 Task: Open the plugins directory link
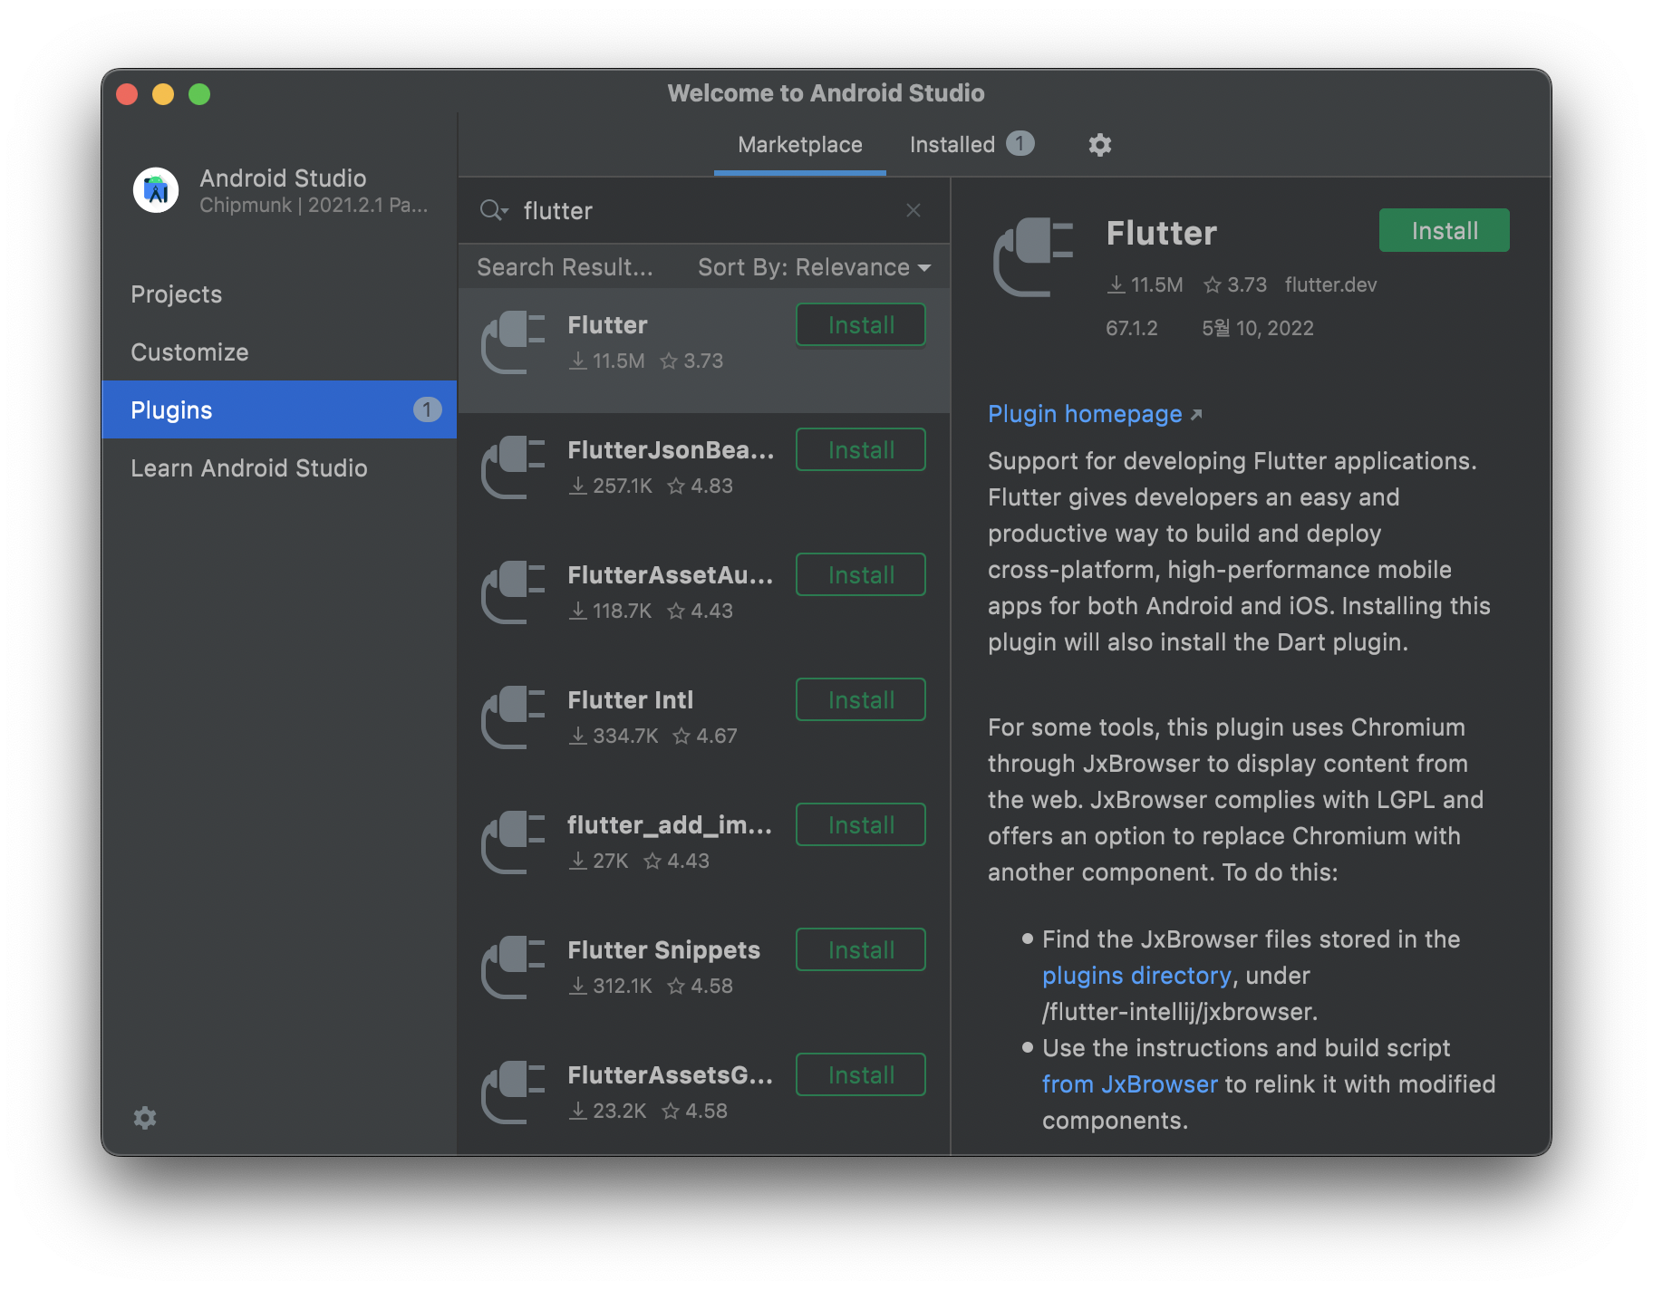[1136, 976]
